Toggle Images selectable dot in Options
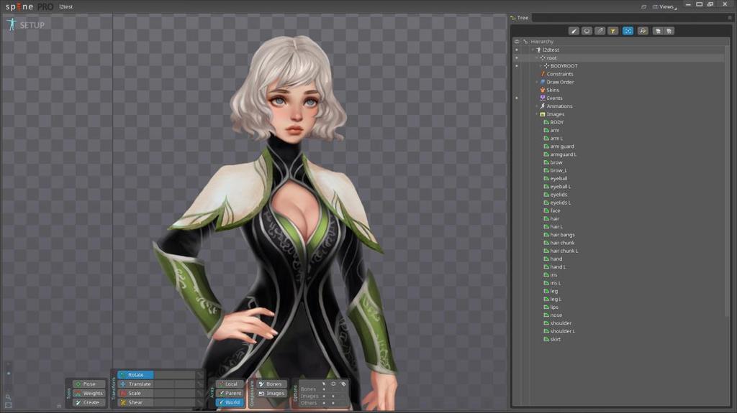Image resolution: width=737 pixels, height=413 pixels. [323, 396]
